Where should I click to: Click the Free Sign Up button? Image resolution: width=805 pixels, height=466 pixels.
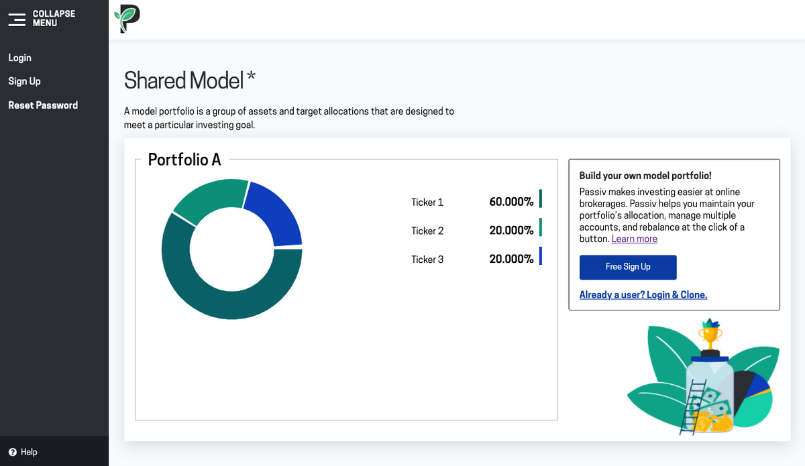[628, 267]
